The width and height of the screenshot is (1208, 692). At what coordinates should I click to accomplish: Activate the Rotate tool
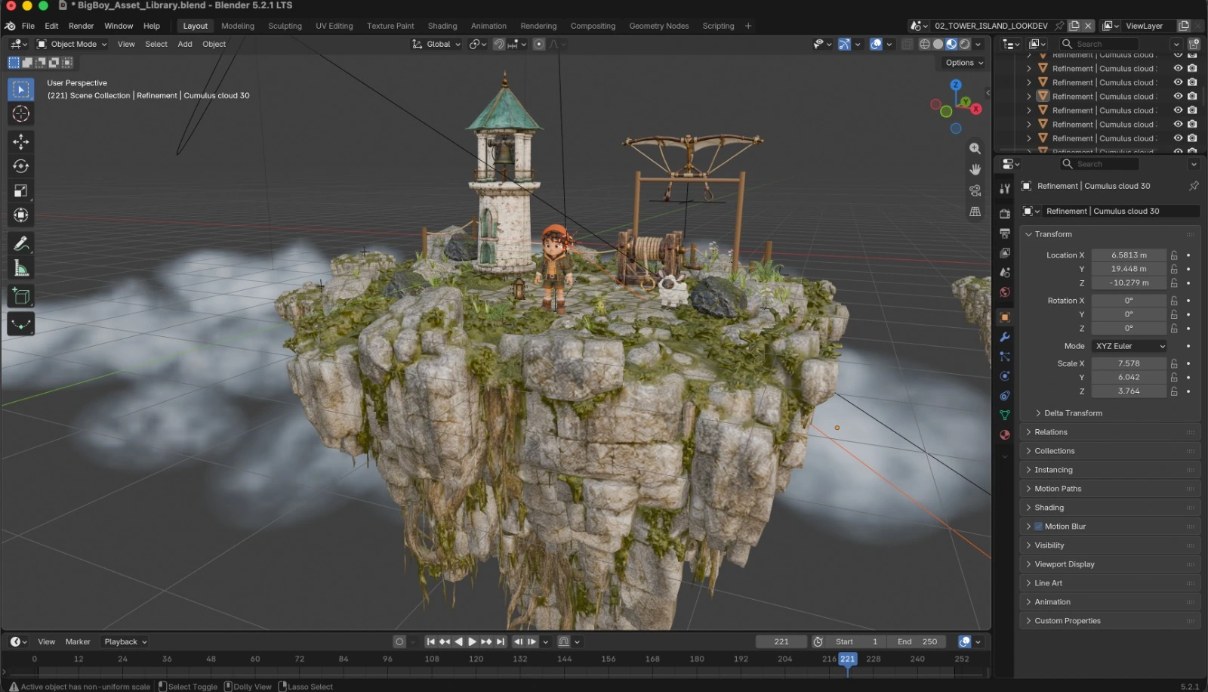(x=21, y=166)
